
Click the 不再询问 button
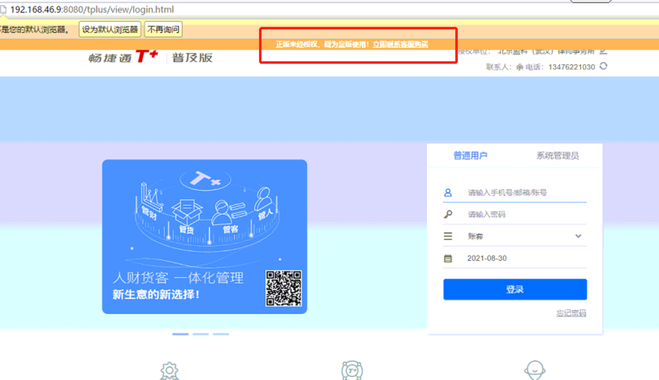(163, 29)
